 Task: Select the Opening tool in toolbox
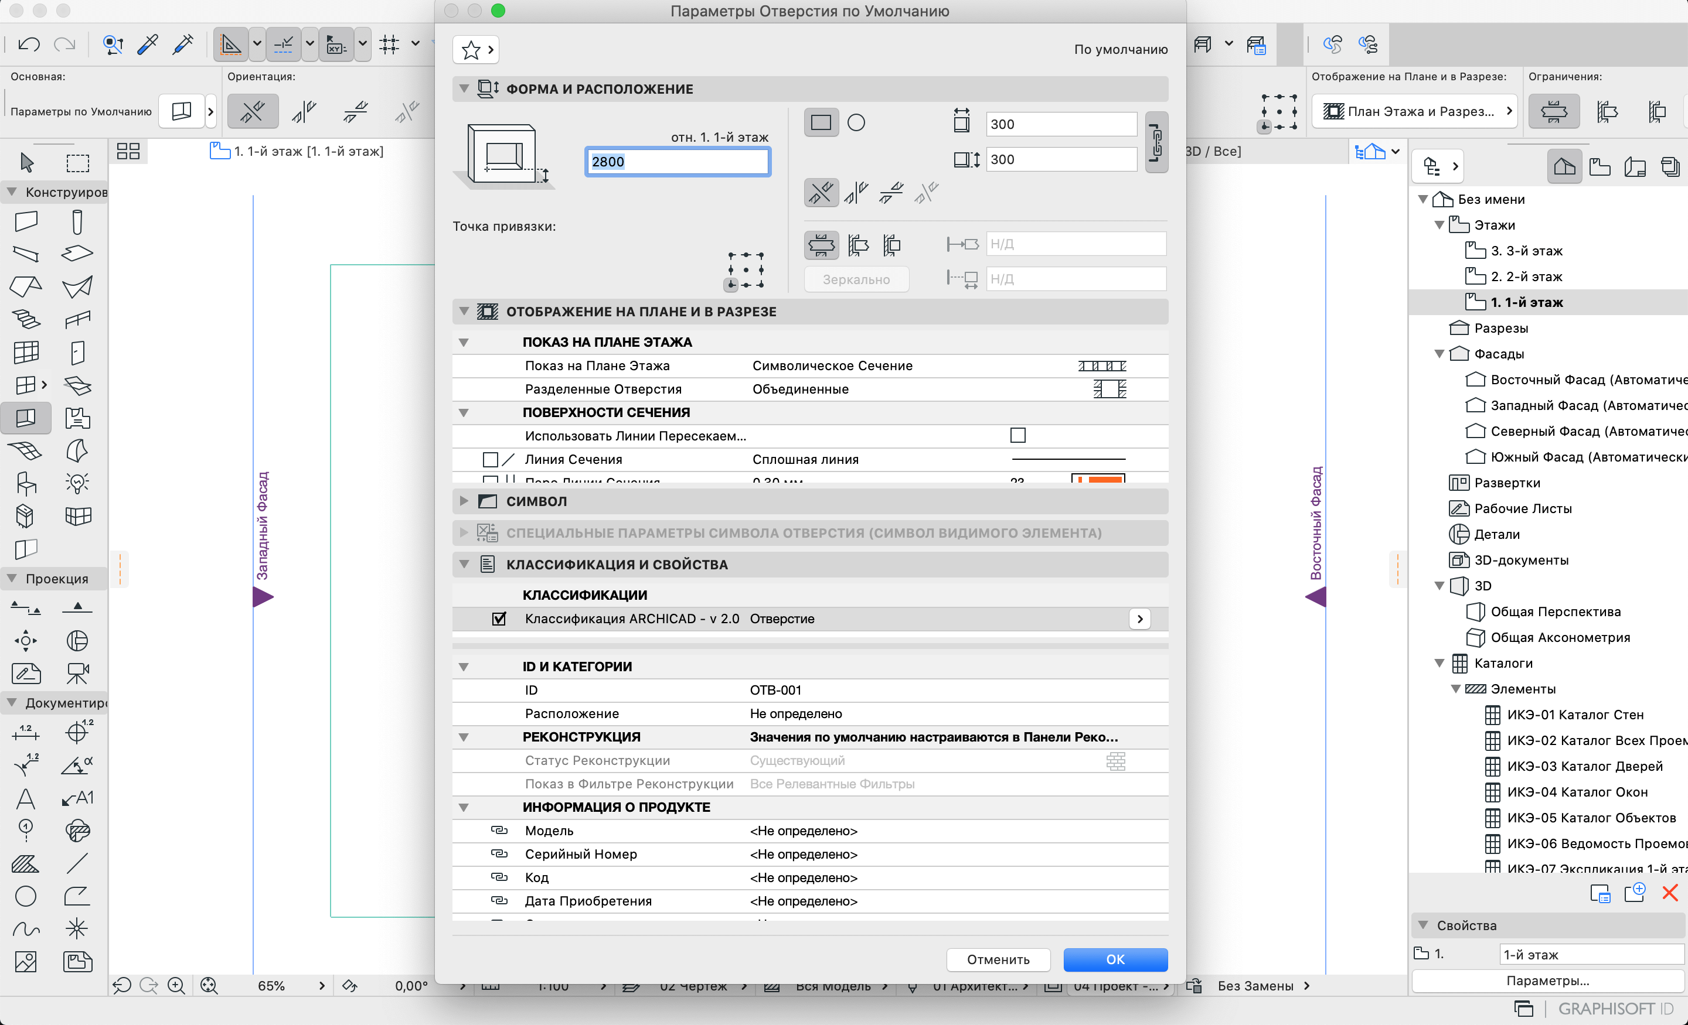(26, 417)
